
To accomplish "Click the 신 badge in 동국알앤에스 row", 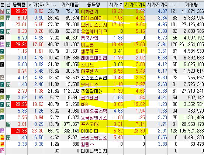I will click(x=2, y=117).
